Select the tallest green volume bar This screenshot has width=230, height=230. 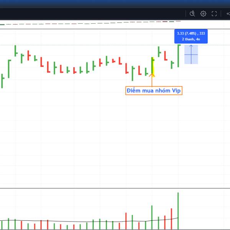(178, 211)
